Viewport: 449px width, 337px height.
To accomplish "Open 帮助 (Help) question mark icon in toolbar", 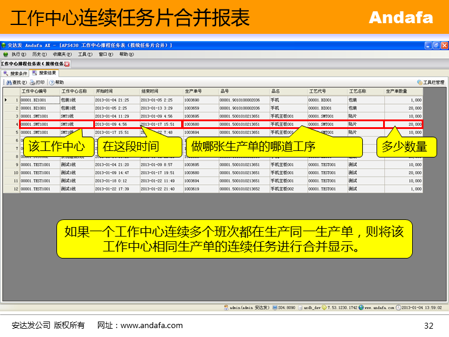I will 52,83.
